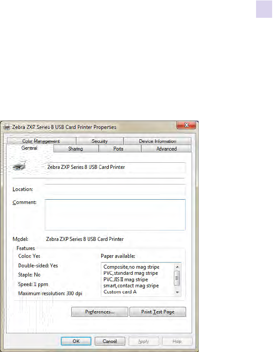The image size is (273, 352).
Task: Select 'PVC,JIS II mag stripe' paper
Action: pos(126,280)
